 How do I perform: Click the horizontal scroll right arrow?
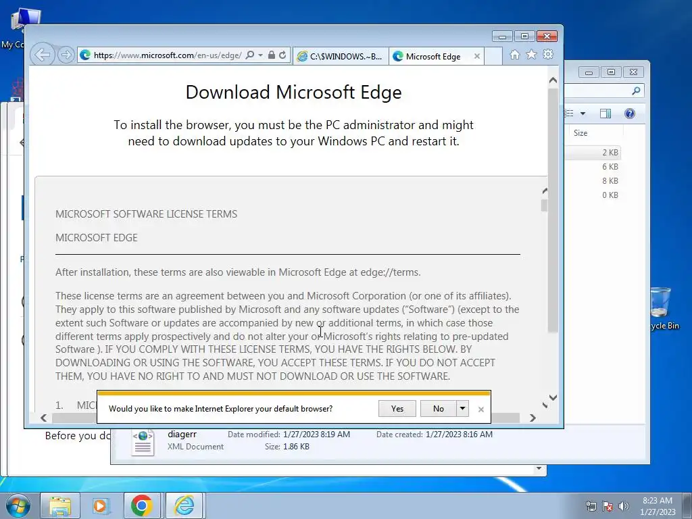pyautogui.click(x=533, y=418)
